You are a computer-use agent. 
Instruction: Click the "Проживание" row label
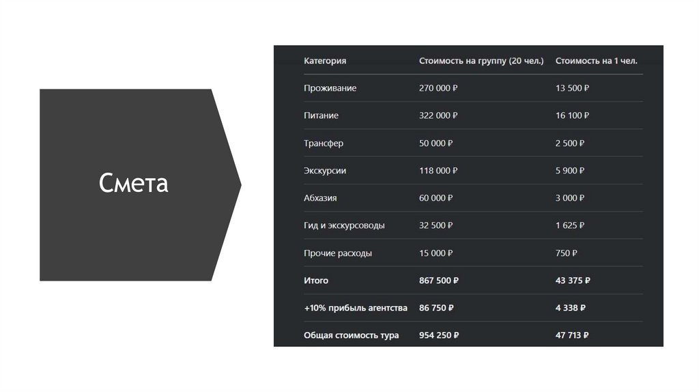(x=330, y=88)
